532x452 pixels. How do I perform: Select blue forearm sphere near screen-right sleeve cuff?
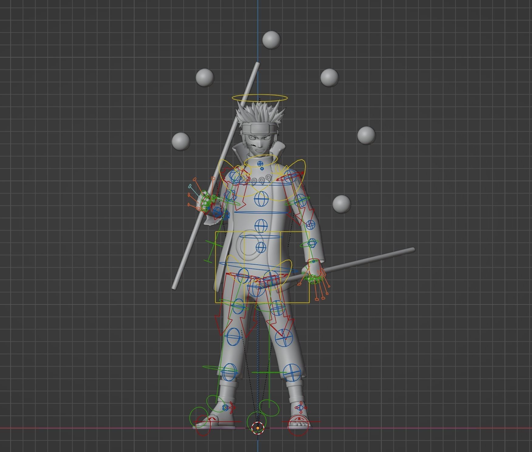point(312,243)
